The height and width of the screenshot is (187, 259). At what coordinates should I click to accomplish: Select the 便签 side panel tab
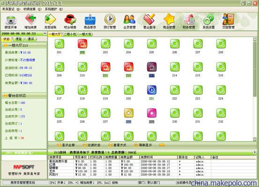tap(19, 39)
